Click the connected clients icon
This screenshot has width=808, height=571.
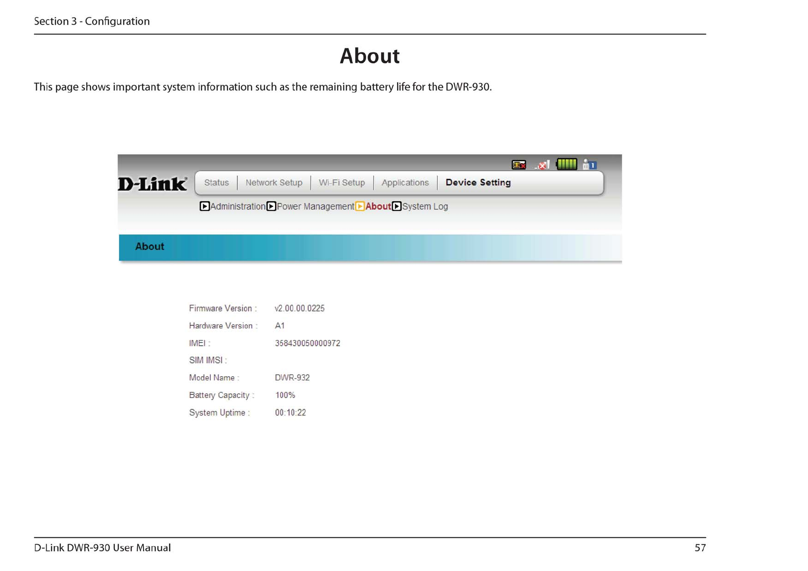pos(589,165)
